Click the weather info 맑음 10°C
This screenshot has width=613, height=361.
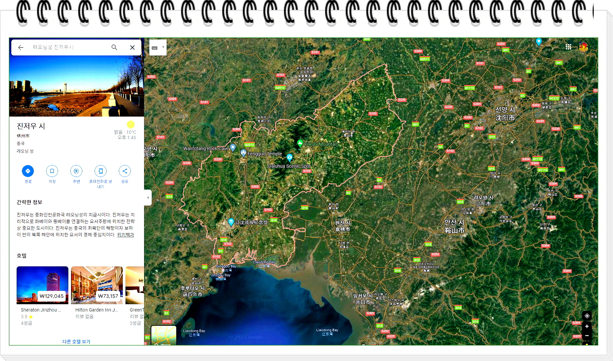pos(125,132)
